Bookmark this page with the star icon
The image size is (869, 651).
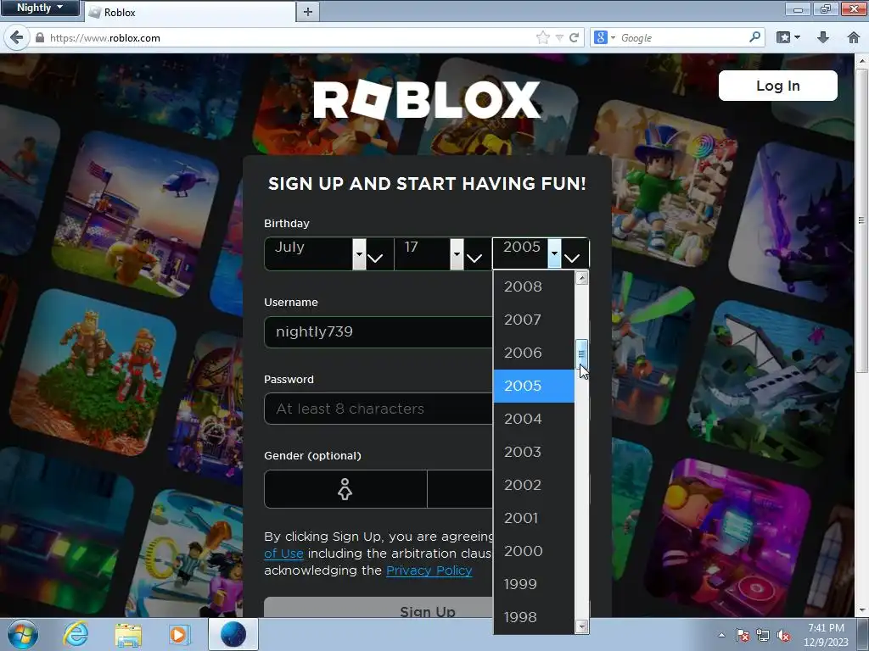(542, 37)
